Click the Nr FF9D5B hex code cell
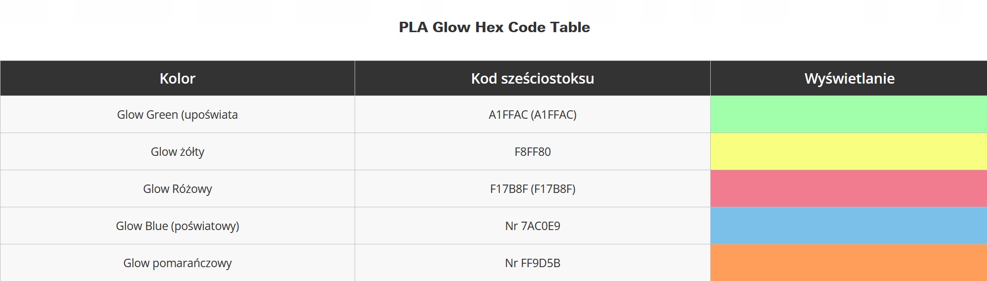This screenshot has height=281, width=987. [x=532, y=263]
